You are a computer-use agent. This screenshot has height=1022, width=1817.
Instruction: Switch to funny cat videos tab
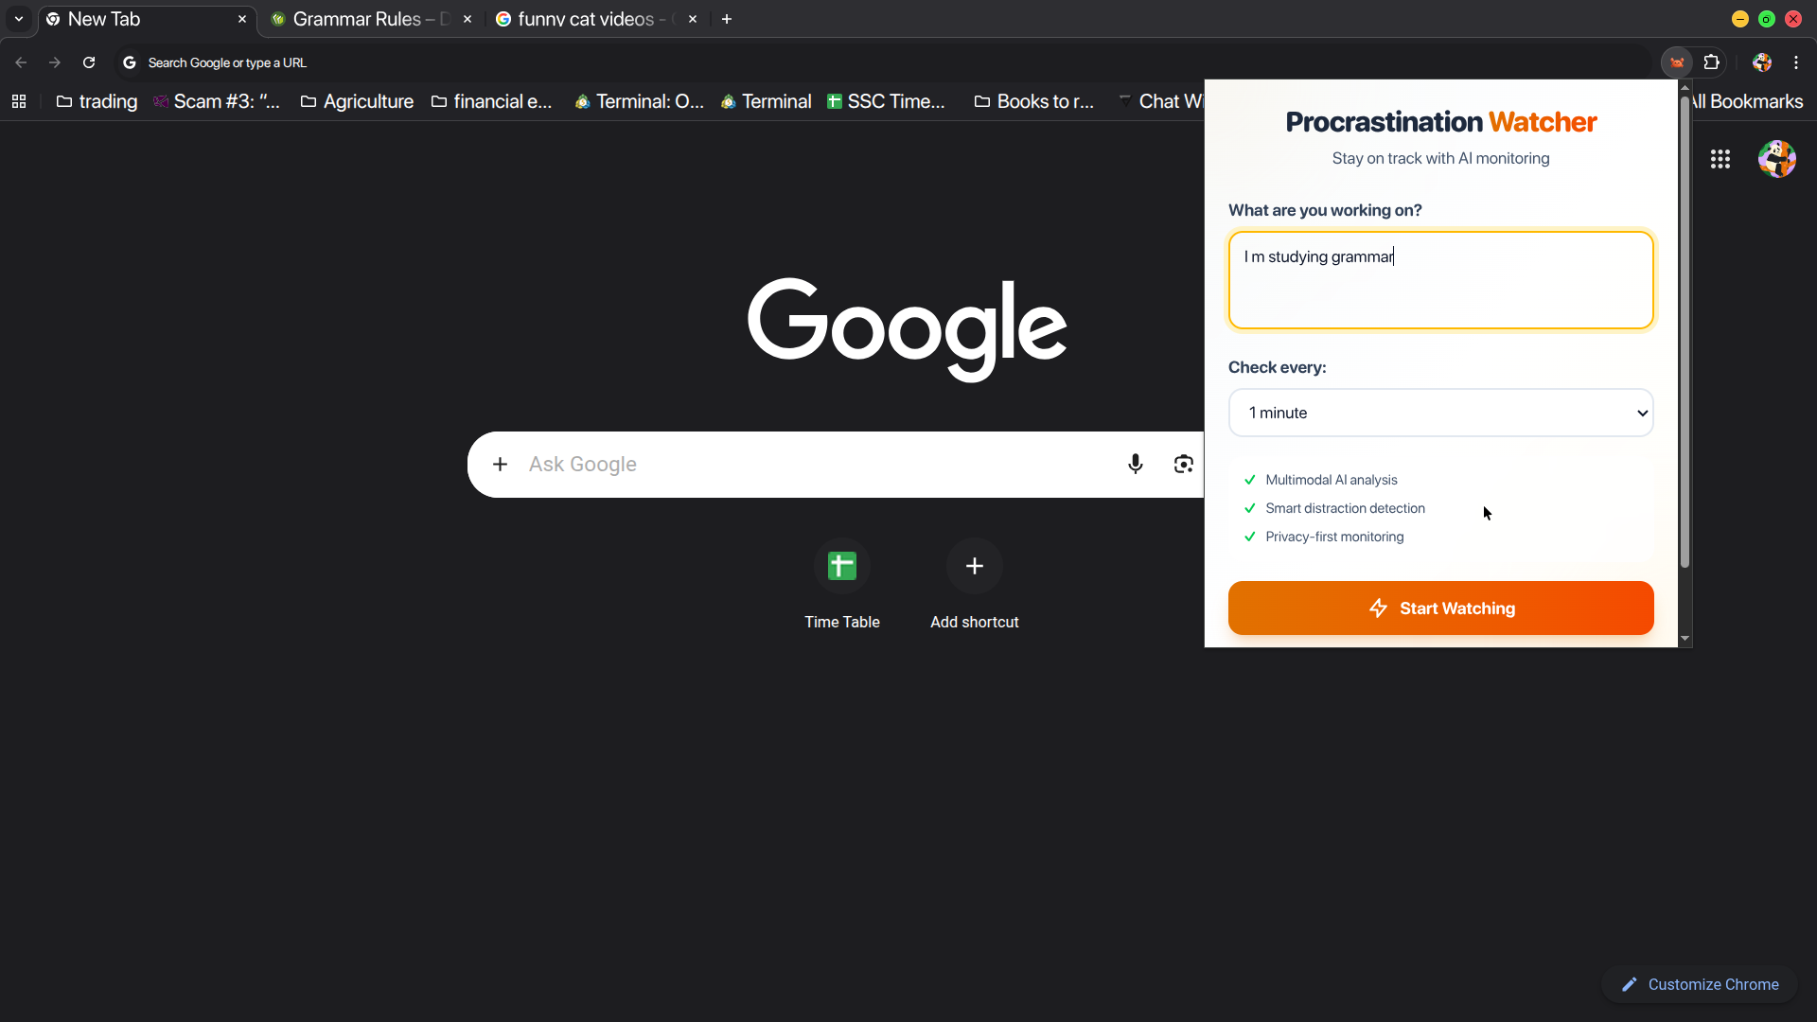click(585, 19)
